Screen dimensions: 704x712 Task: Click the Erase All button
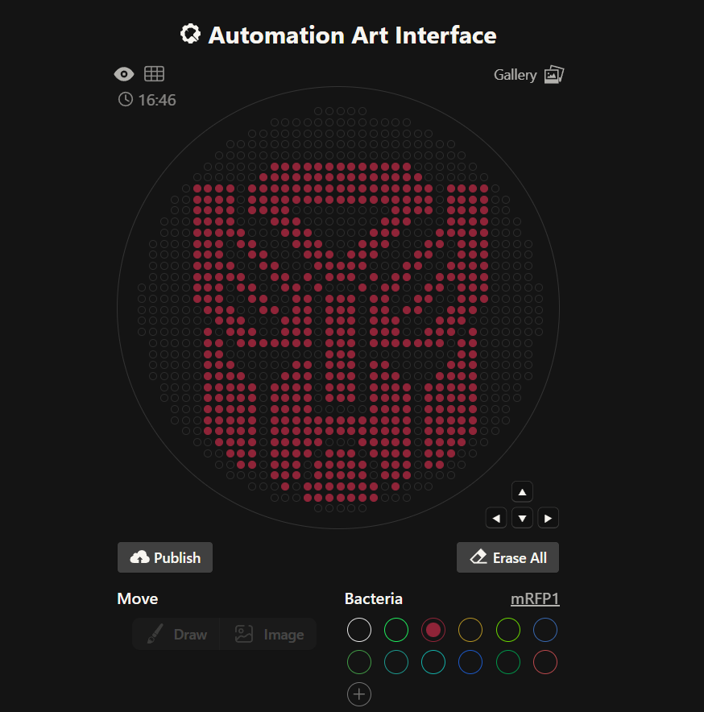tap(507, 557)
